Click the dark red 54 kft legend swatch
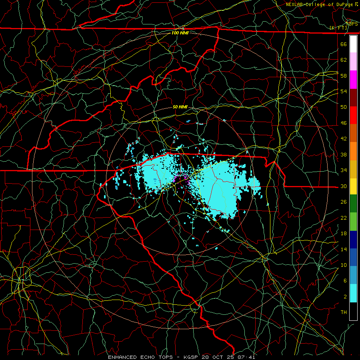This screenshot has width=360, height=360. click(353, 97)
